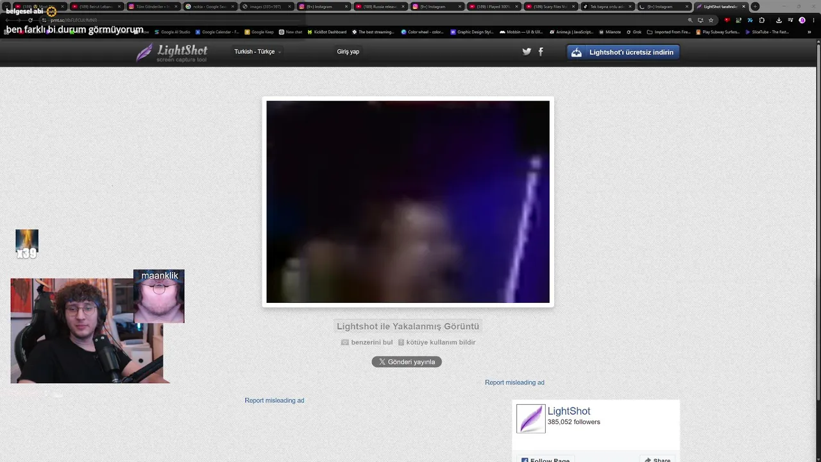This screenshot has height=462, width=821.
Task: Open browser Downloads icon
Action: [779, 20]
